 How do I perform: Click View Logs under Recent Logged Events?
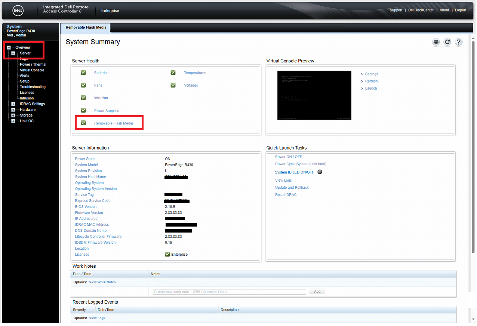coord(97,318)
